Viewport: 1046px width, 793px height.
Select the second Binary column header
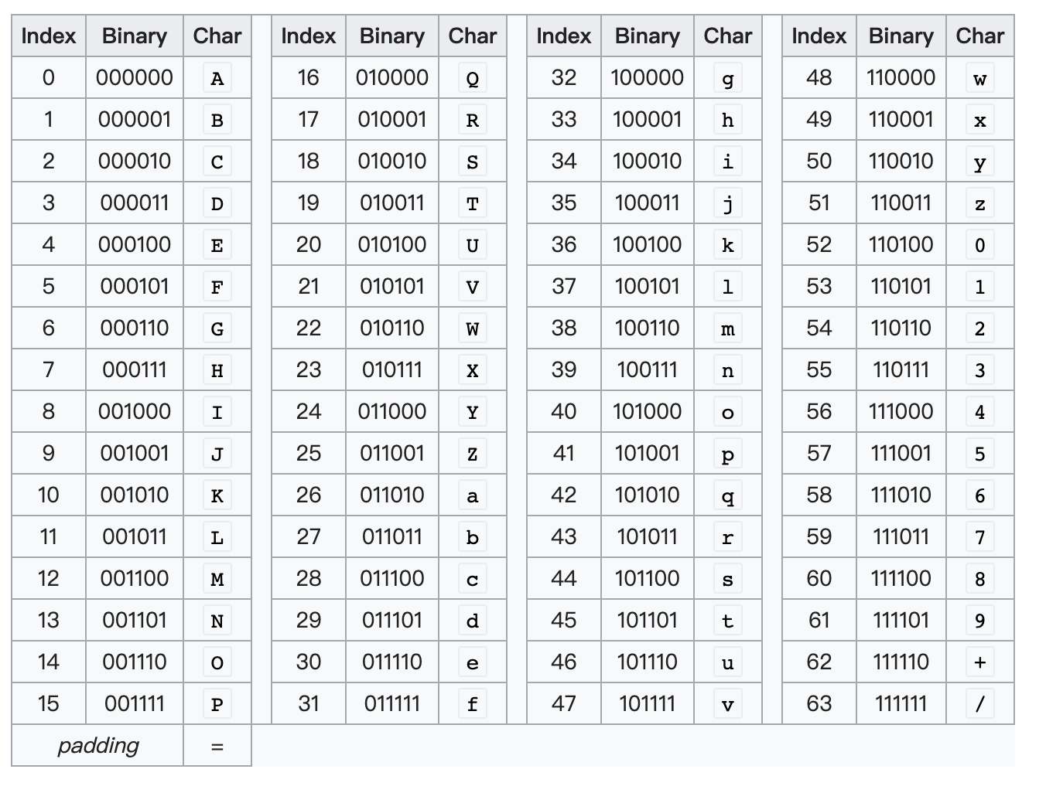[x=391, y=36]
